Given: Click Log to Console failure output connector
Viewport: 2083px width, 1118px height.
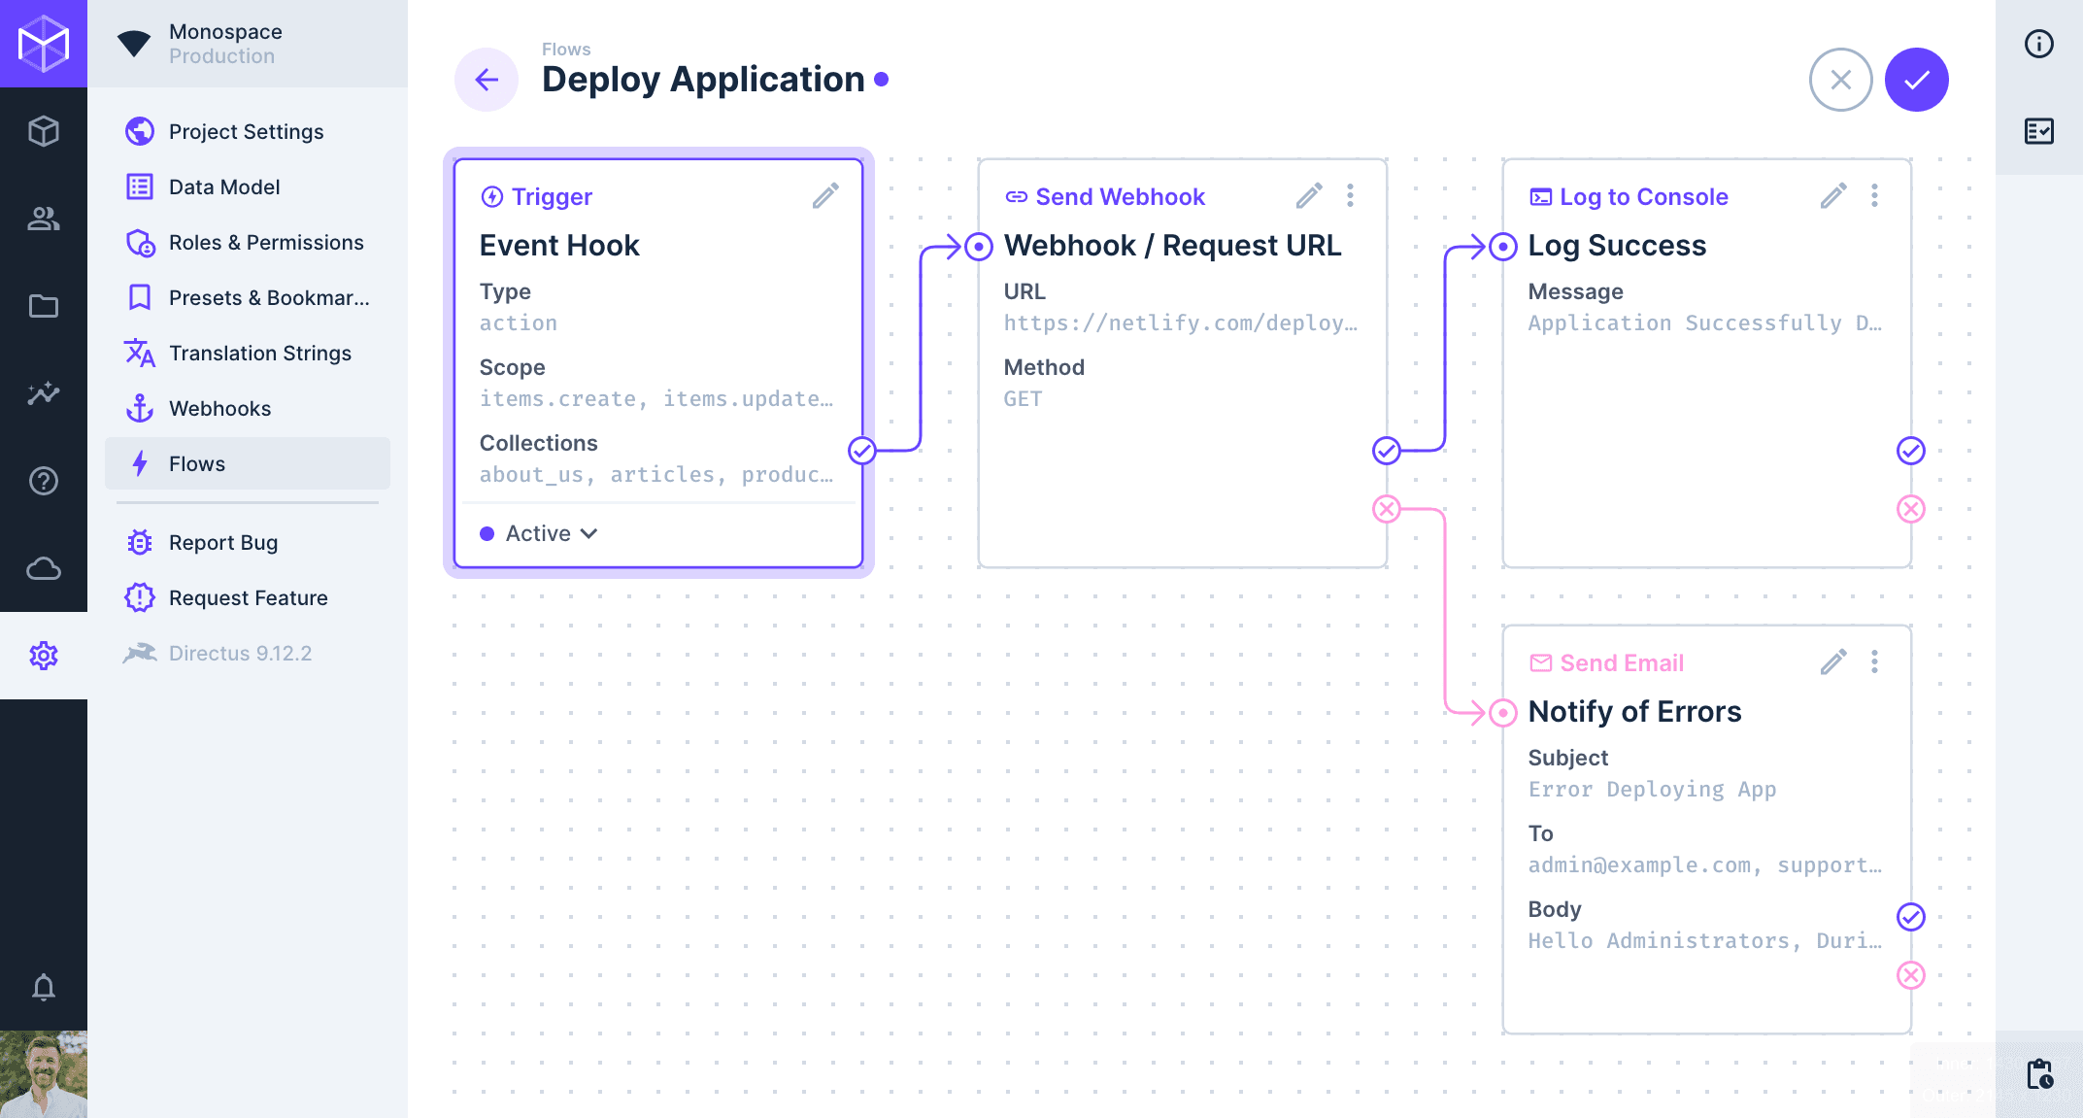Looking at the screenshot, I should [1911, 509].
